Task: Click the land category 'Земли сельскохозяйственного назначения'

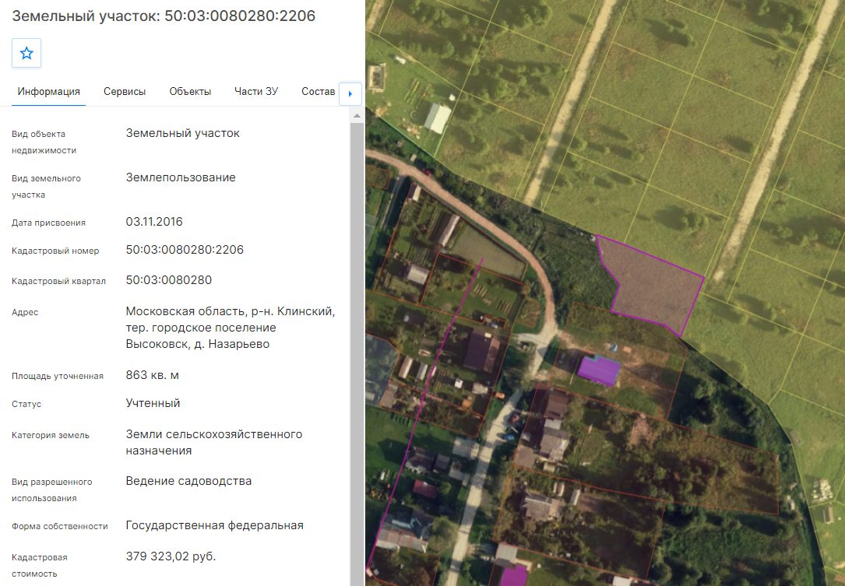Action: tap(214, 442)
